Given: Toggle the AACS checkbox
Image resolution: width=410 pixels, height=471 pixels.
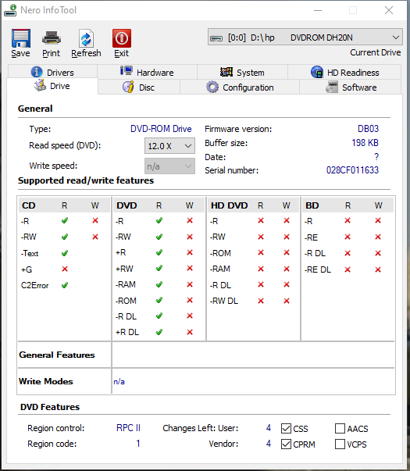Looking at the screenshot, I should [340, 428].
